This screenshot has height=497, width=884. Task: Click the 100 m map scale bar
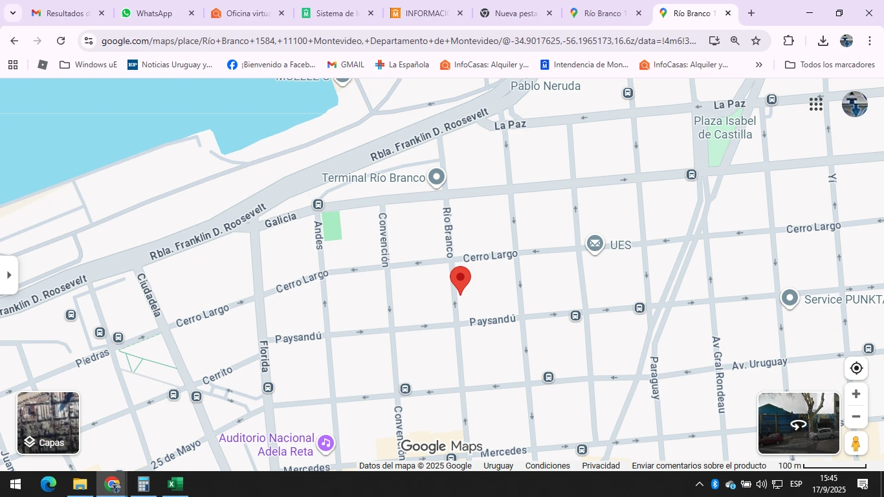822,465
